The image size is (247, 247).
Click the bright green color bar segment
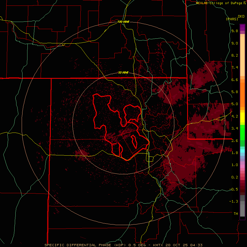(242, 133)
